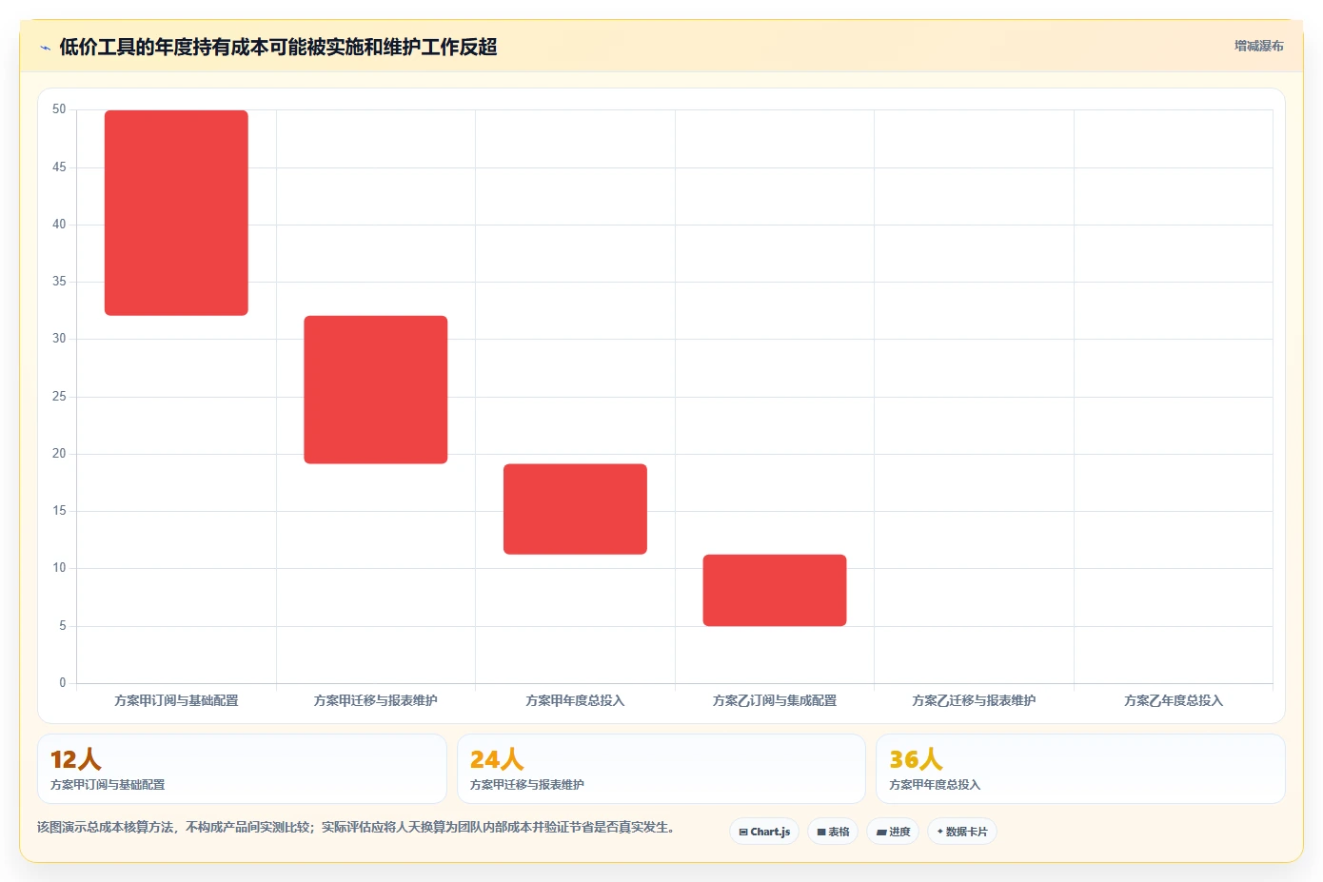The height and width of the screenshot is (882, 1323).
Task: Click the y-axis tick value 30
Action: (x=59, y=338)
